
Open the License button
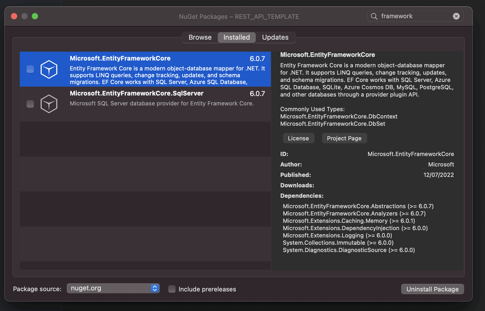pos(299,138)
